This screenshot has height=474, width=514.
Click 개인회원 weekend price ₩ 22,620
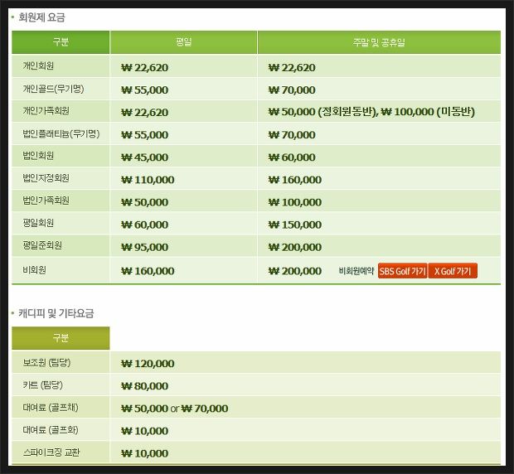(x=292, y=68)
